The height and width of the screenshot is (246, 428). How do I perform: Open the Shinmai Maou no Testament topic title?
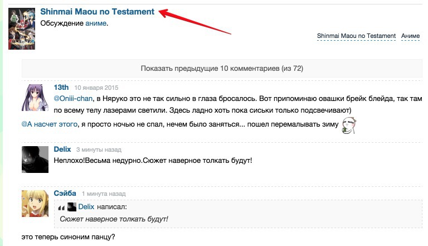point(98,12)
